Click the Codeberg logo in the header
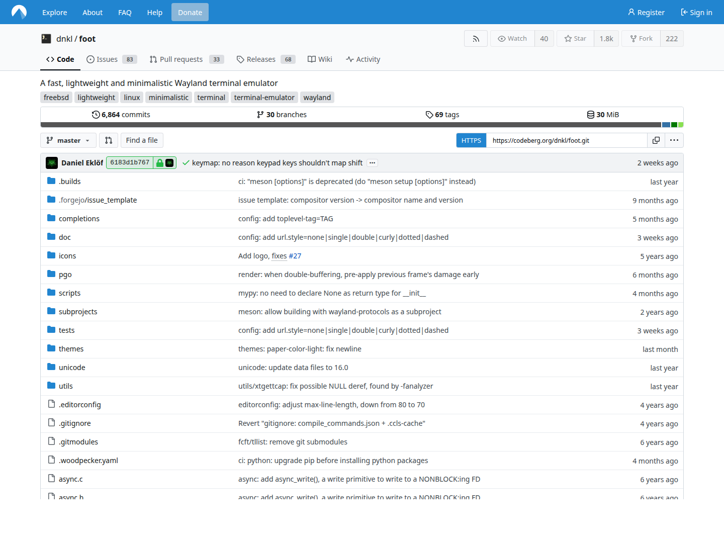This screenshot has height=543, width=724. pos(19,12)
